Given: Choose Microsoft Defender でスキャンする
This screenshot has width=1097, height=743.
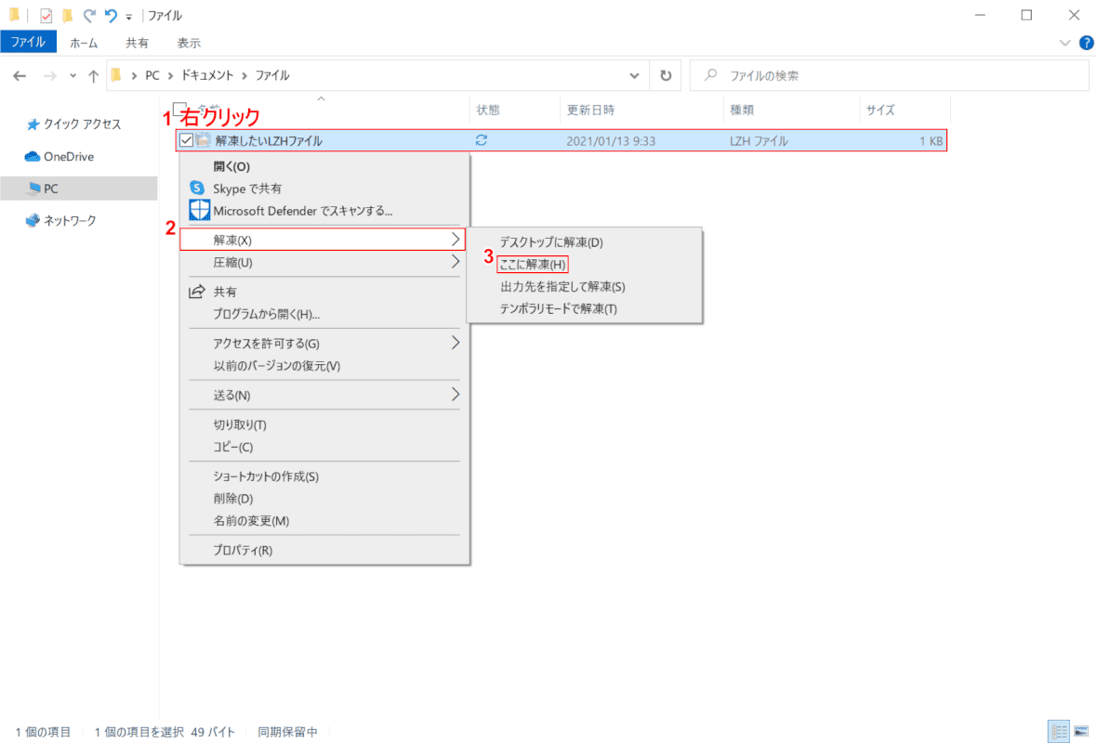Looking at the screenshot, I should click(x=324, y=211).
